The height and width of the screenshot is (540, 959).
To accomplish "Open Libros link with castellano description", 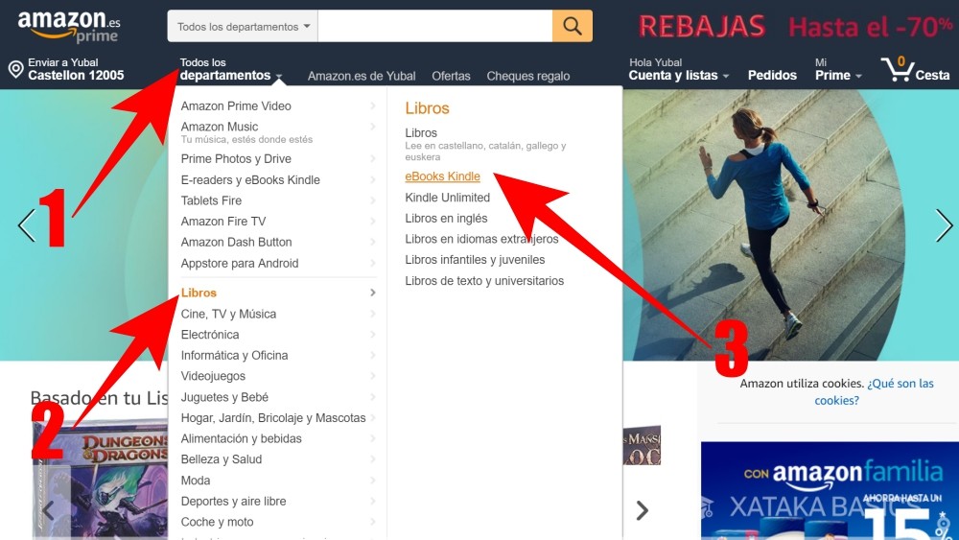I will [x=421, y=133].
